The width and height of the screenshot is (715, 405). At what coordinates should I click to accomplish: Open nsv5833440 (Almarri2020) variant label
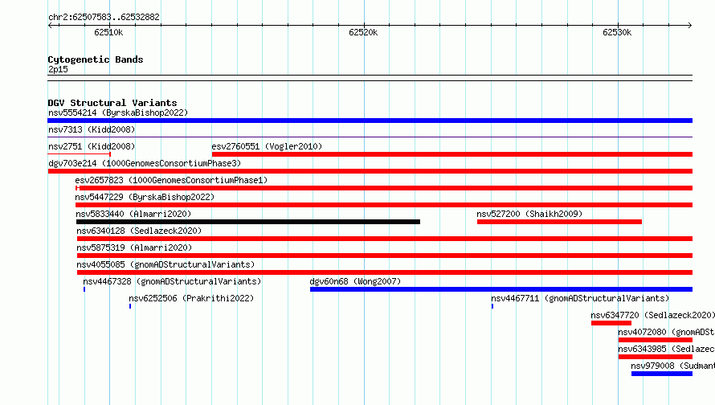(x=133, y=214)
